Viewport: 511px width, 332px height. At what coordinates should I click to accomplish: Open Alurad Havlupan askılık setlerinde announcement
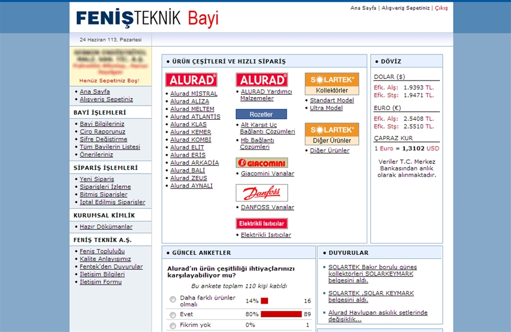pyautogui.click(x=378, y=316)
